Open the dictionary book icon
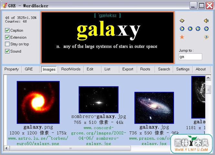The height and width of the screenshot is (155, 215). pyautogui.click(x=182, y=21)
